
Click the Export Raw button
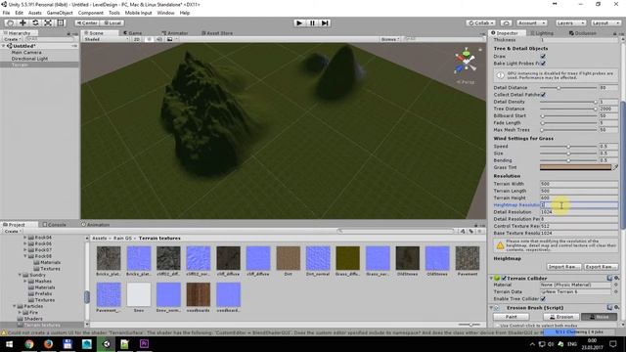click(601, 267)
